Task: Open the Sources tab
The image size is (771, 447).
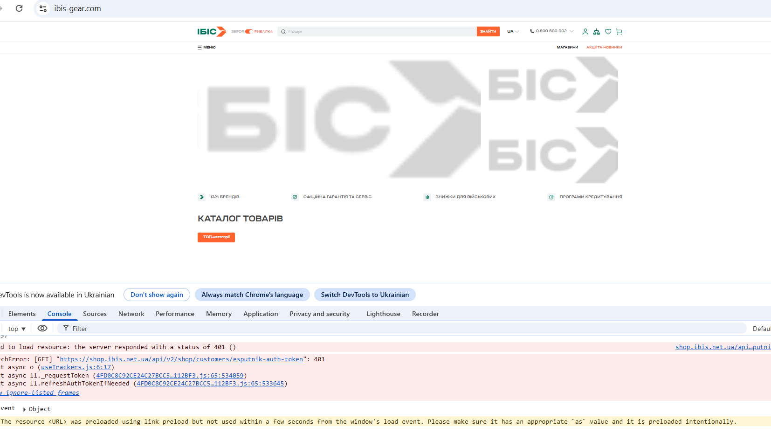Action: 95,314
